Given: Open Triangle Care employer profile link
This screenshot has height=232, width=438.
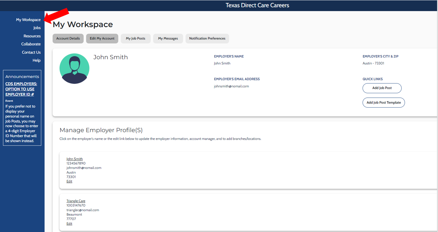Looking at the screenshot, I should pyautogui.click(x=76, y=201).
